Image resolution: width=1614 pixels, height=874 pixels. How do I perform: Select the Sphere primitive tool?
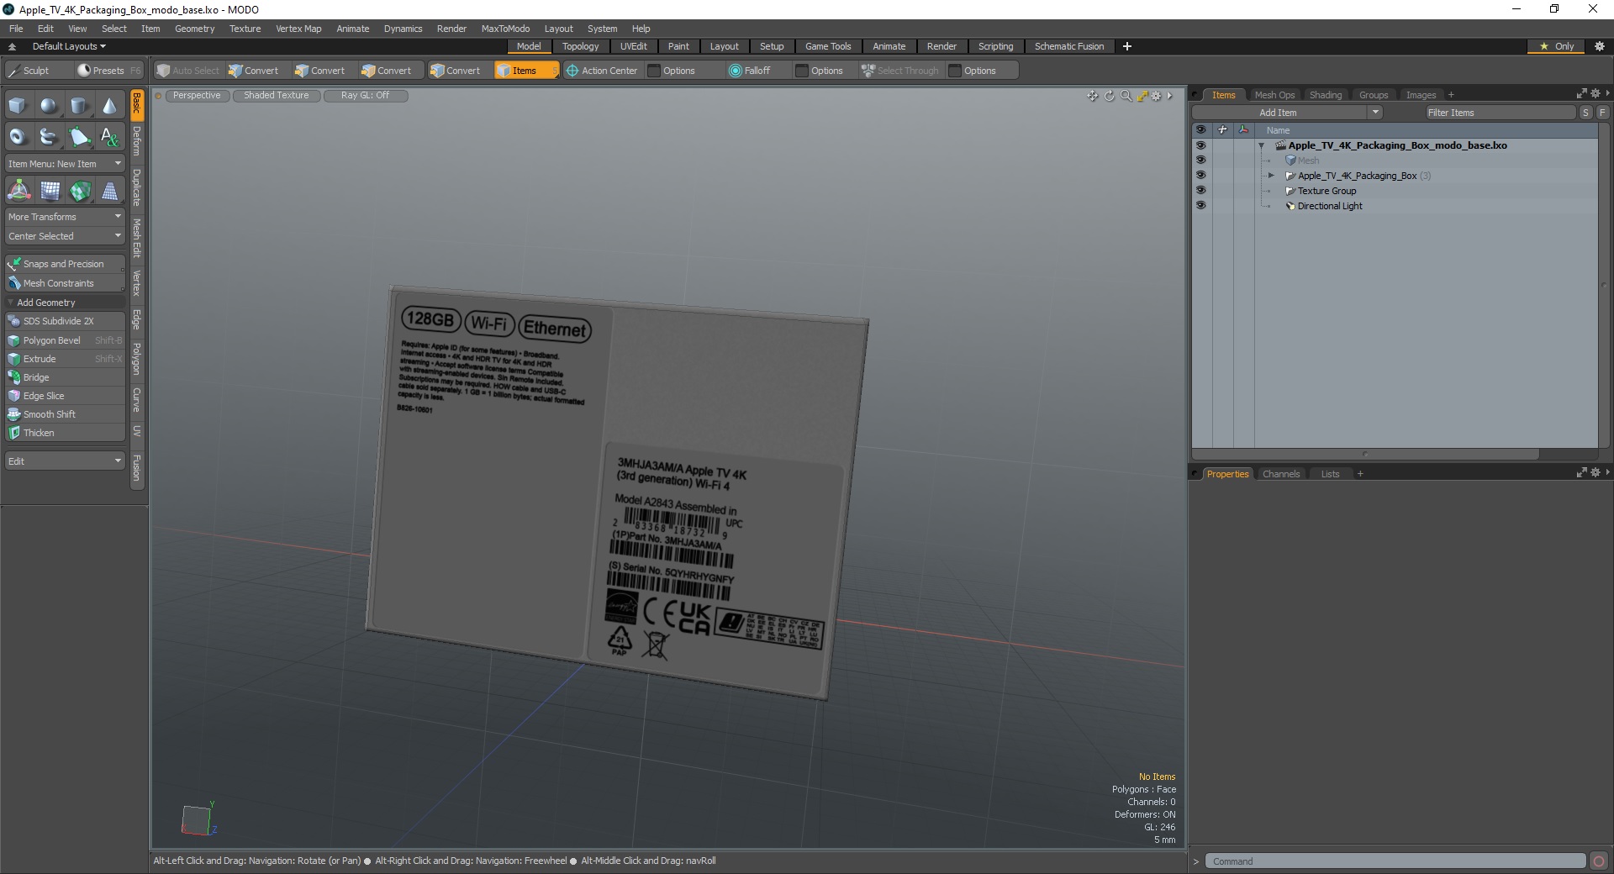[49, 106]
